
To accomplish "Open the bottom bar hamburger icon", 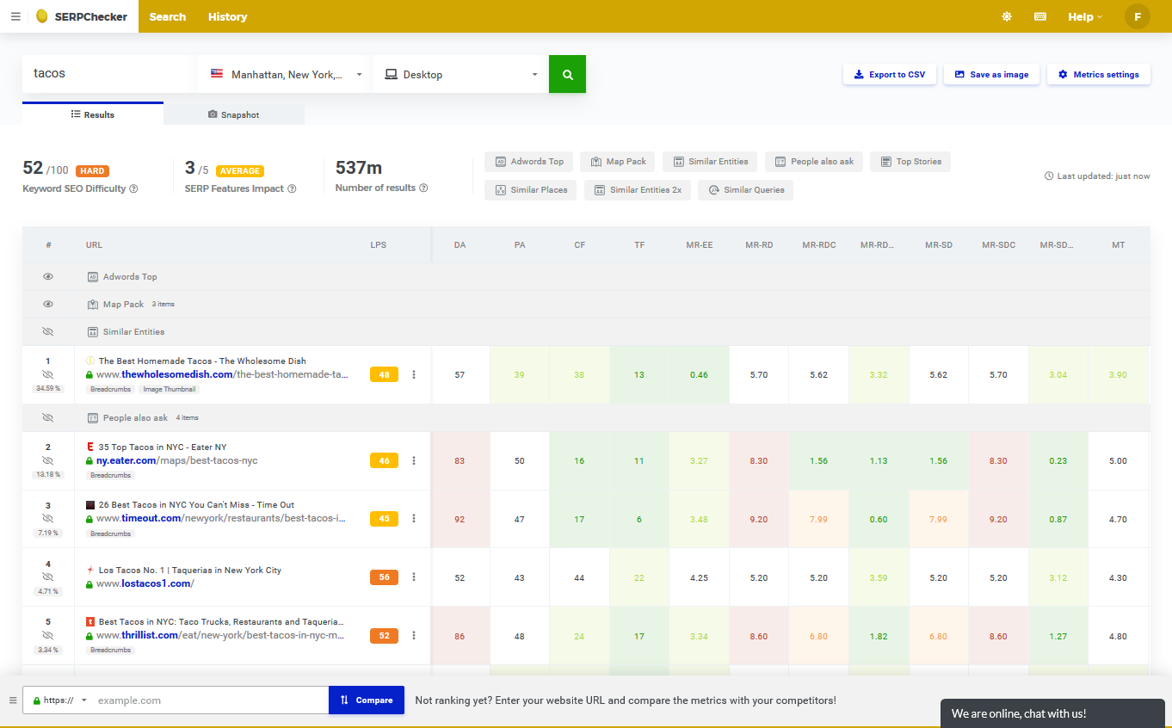I will 13,700.
